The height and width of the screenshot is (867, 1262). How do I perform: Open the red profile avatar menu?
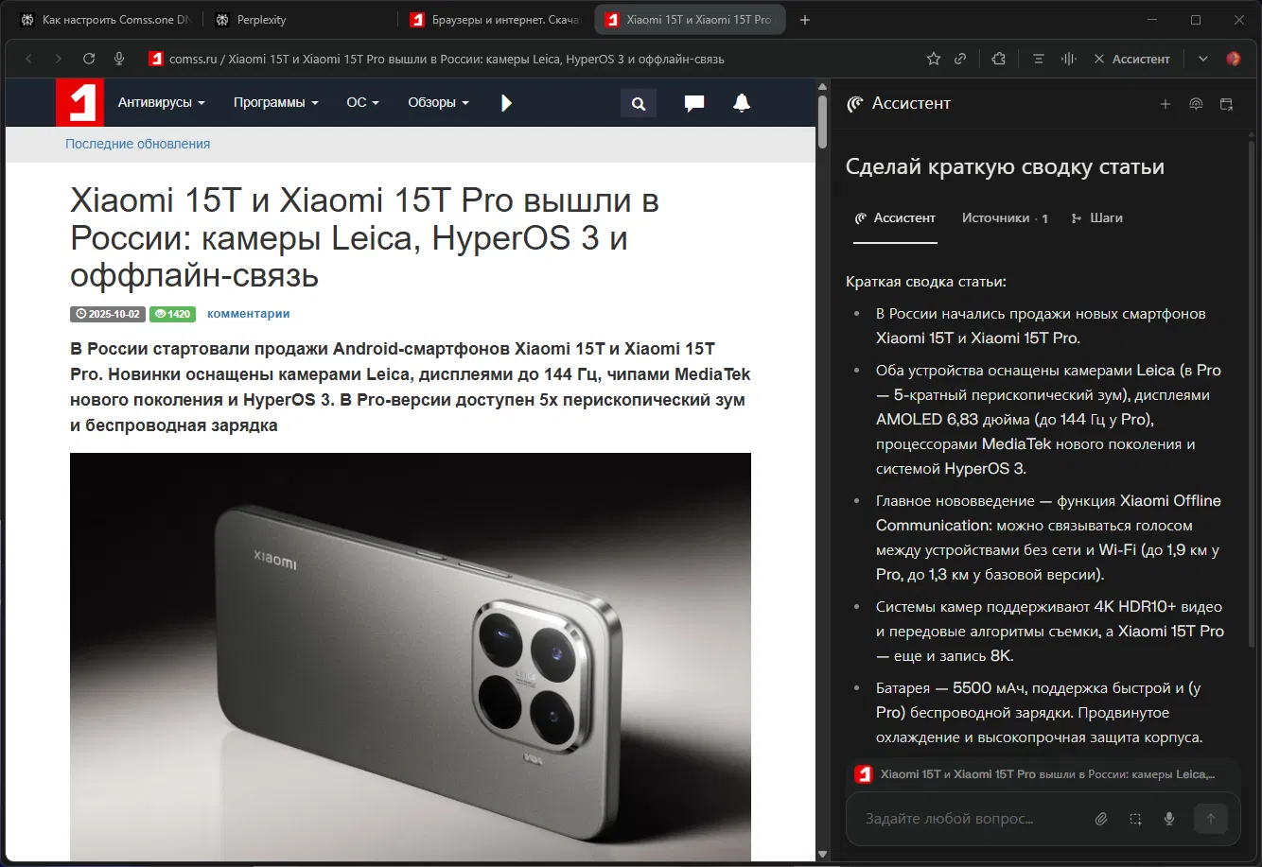[x=1234, y=59]
